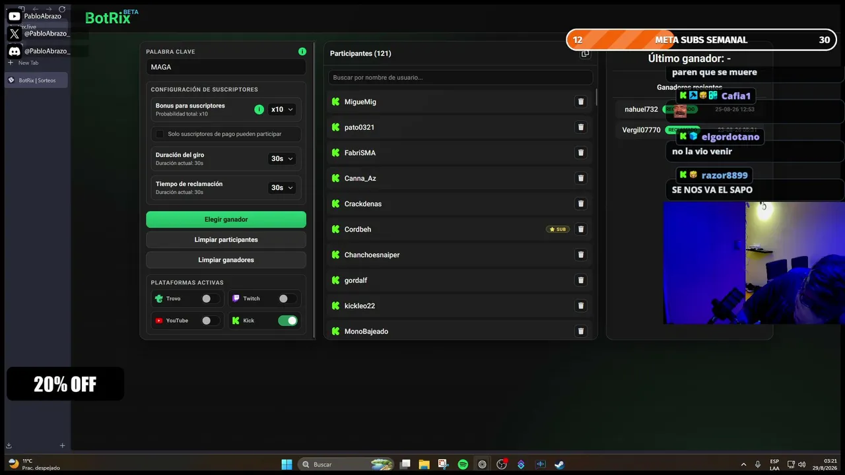
Task: Open the taskbar weather widget
Action: coord(34,464)
